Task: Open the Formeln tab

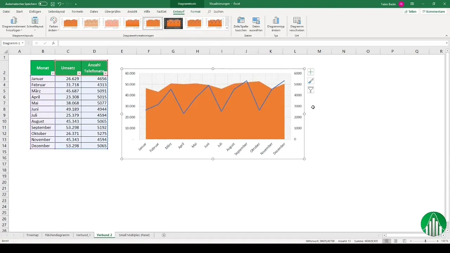Action: 77,12
